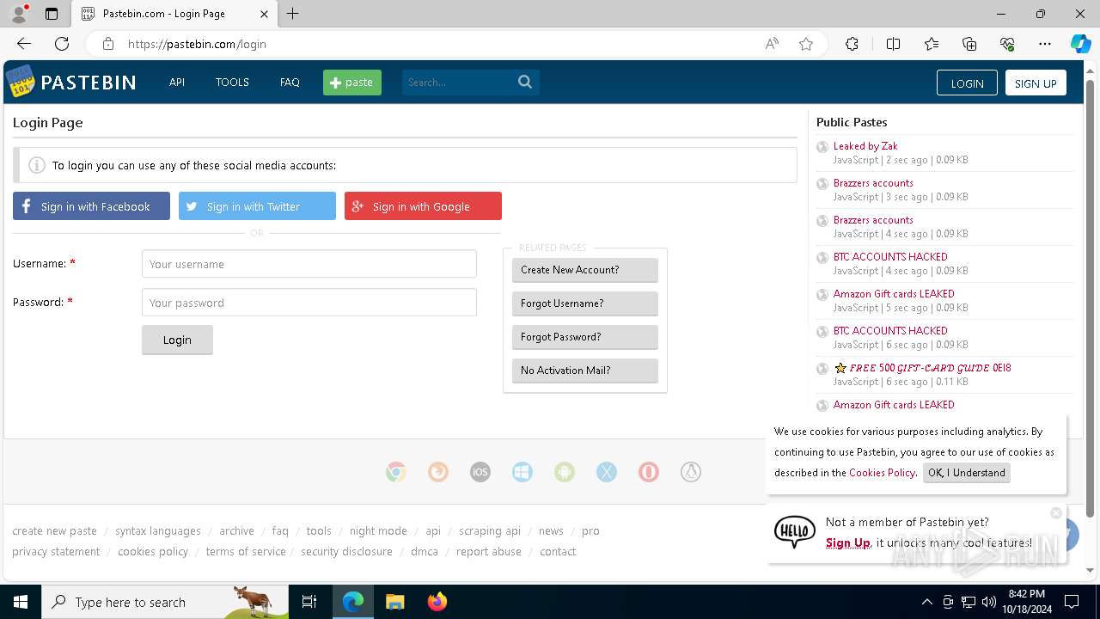Add this page to favorites star icon
Screen dimensions: 1100x619
click(806, 44)
